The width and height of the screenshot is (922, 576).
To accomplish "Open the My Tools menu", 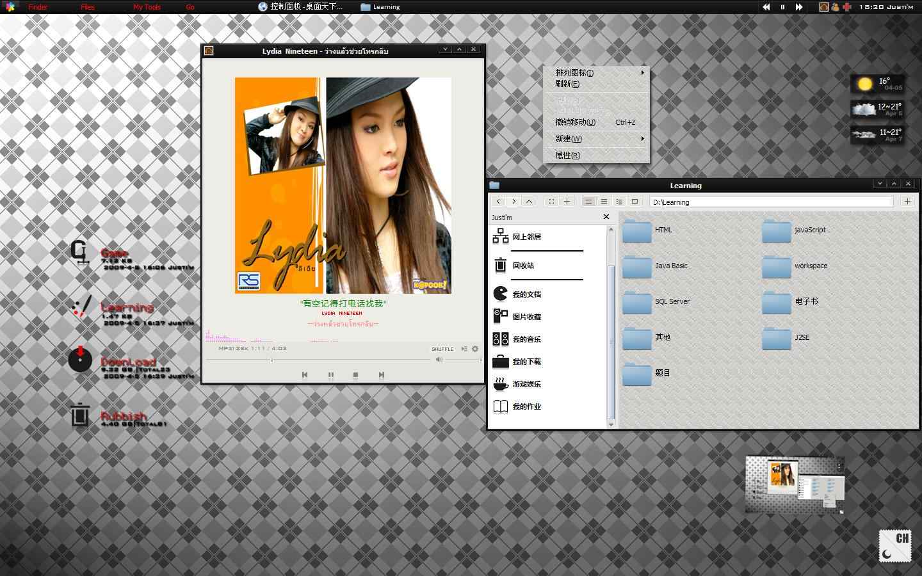I will click(x=147, y=7).
